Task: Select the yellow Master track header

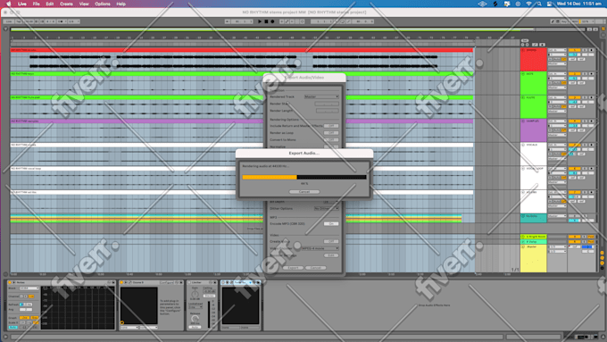Action: pos(534,258)
